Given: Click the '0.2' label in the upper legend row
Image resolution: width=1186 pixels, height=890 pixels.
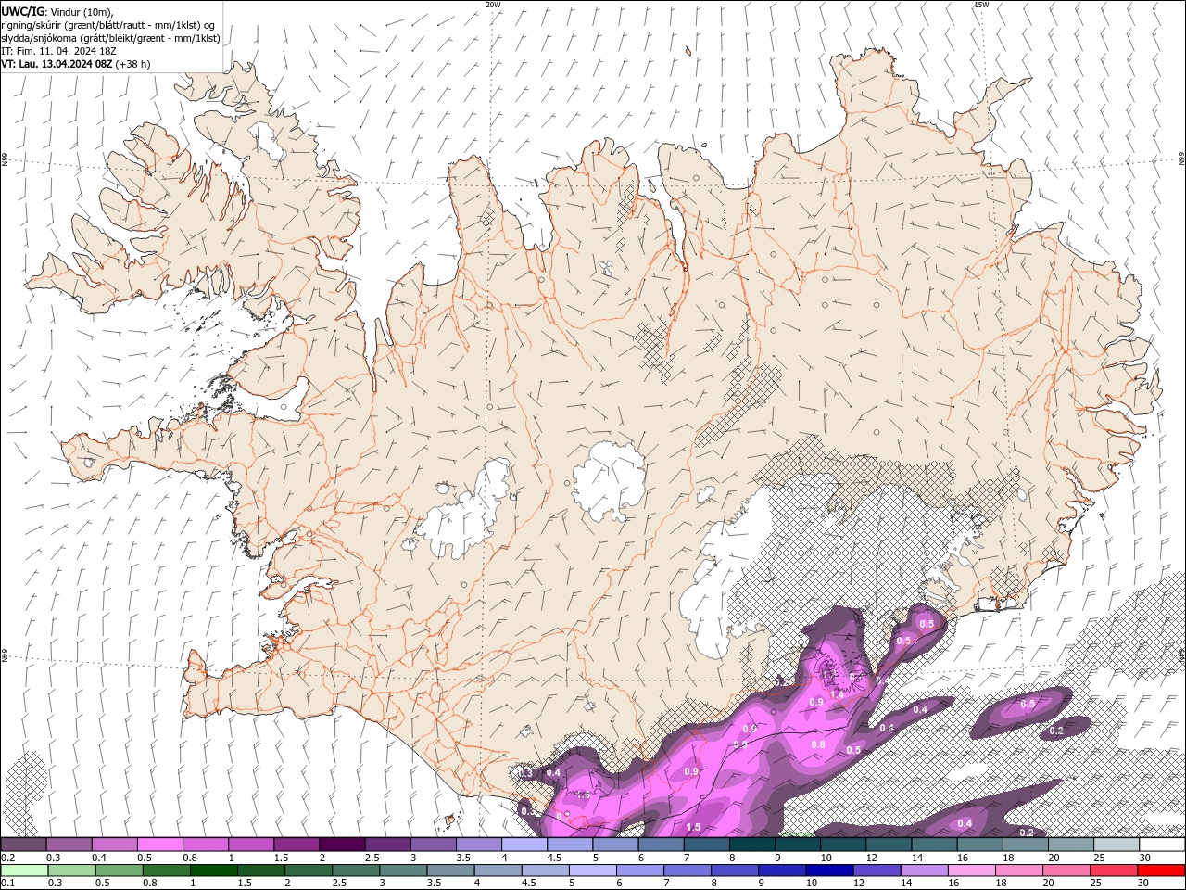Looking at the screenshot, I should tap(7, 858).
